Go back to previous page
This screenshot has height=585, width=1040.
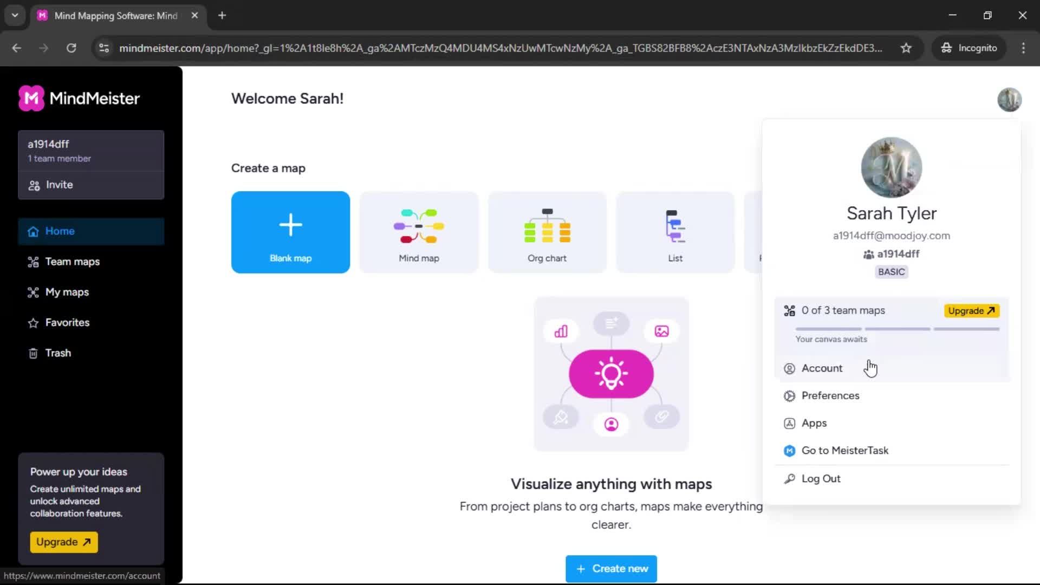tap(17, 48)
